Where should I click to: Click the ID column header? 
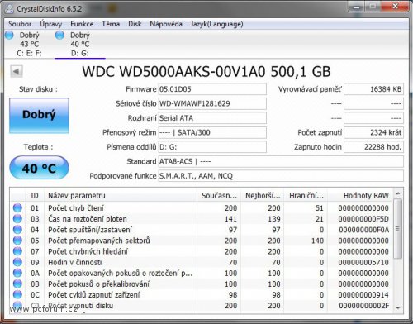35,195
